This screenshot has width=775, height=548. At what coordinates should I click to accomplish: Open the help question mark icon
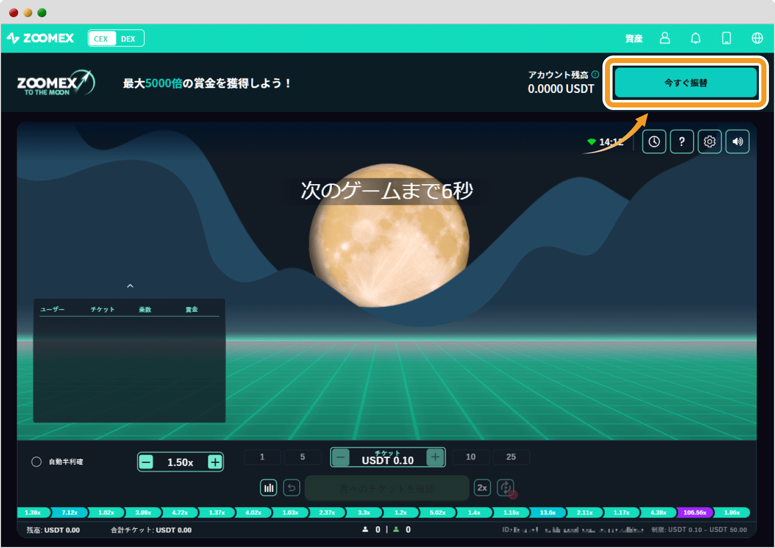[682, 142]
